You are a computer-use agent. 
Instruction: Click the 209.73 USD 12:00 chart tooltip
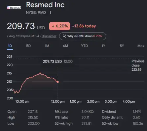[58, 62]
